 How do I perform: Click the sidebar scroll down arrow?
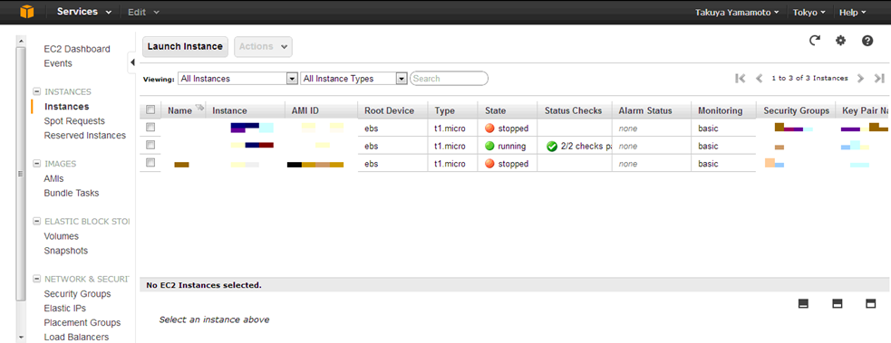click(x=22, y=338)
